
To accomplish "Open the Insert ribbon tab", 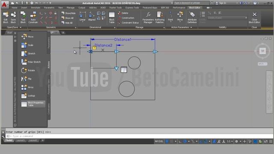I will point(24,8).
